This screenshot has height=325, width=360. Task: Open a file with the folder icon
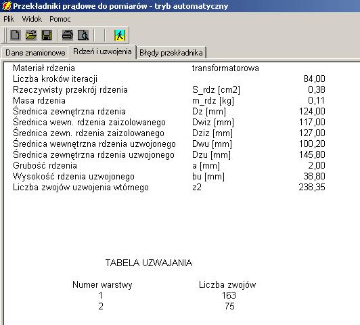pyautogui.click(x=31, y=35)
